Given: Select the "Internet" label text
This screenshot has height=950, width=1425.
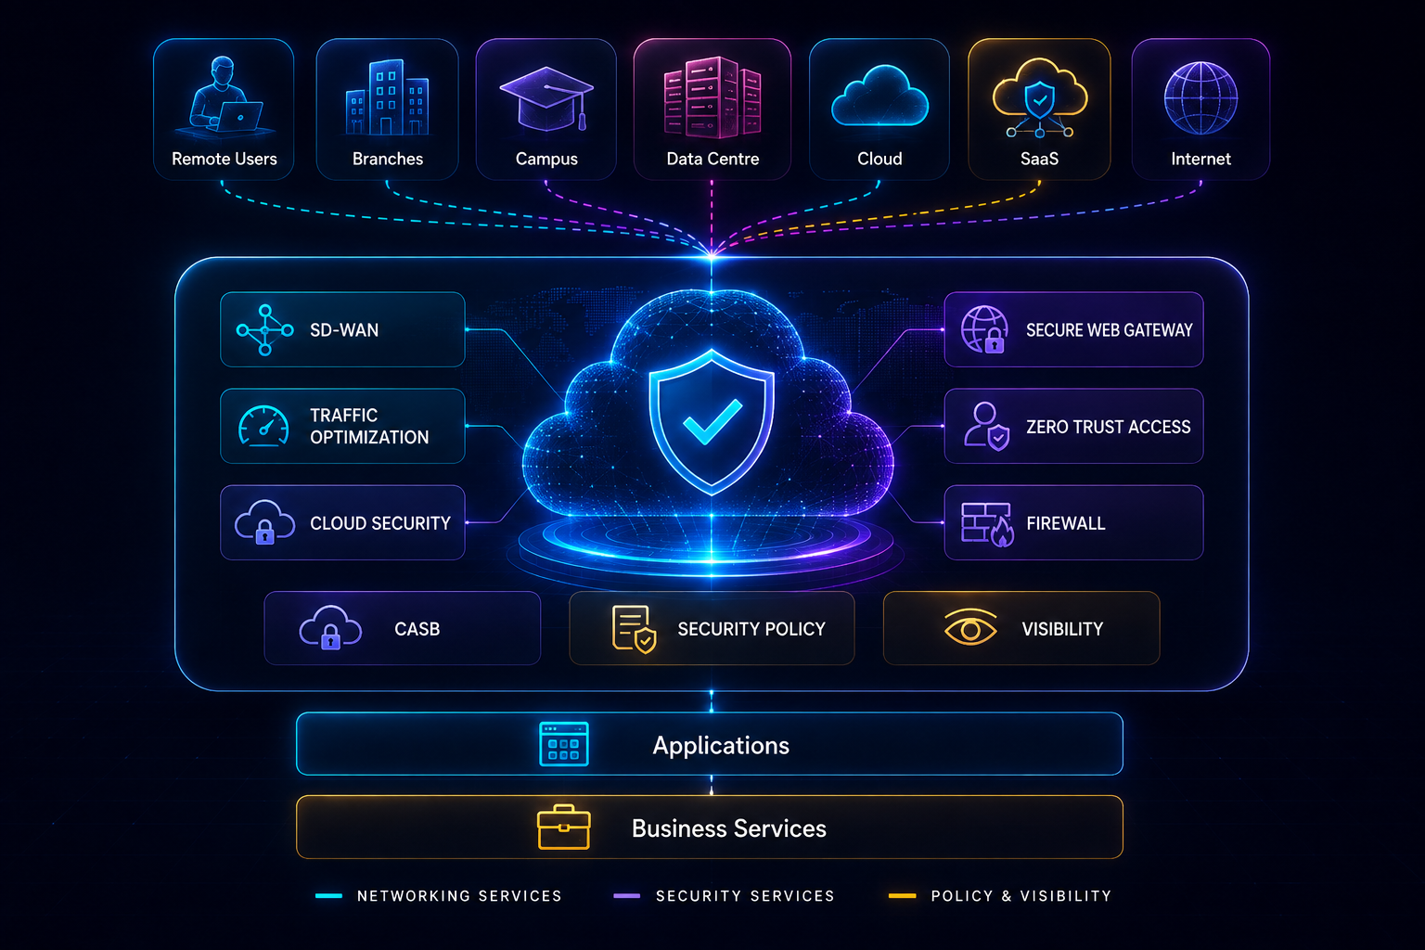Looking at the screenshot, I should pos(1200,160).
